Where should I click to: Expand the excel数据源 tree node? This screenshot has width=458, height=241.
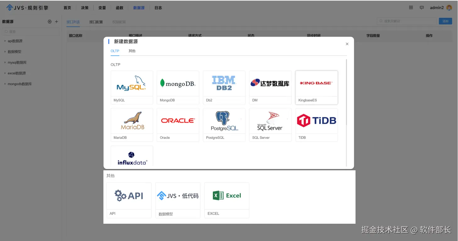(5, 73)
